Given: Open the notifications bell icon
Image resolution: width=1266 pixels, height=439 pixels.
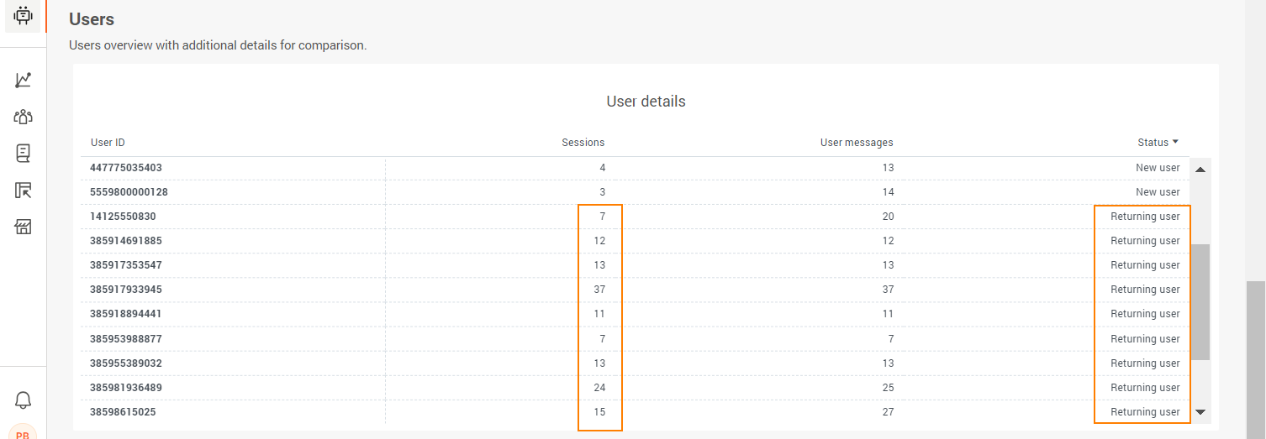Looking at the screenshot, I should tap(23, 400).
